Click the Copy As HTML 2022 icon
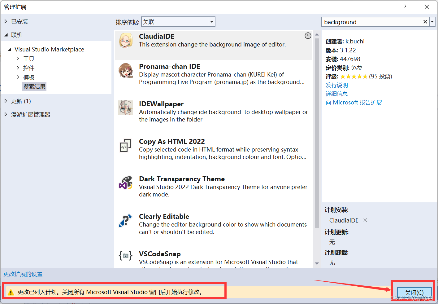The width and height of the screenshot is (438, 304). point(126,145)
